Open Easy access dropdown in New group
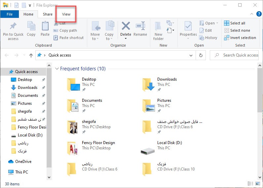The height and width of the screenshot is (188, 263). point(170,30)
